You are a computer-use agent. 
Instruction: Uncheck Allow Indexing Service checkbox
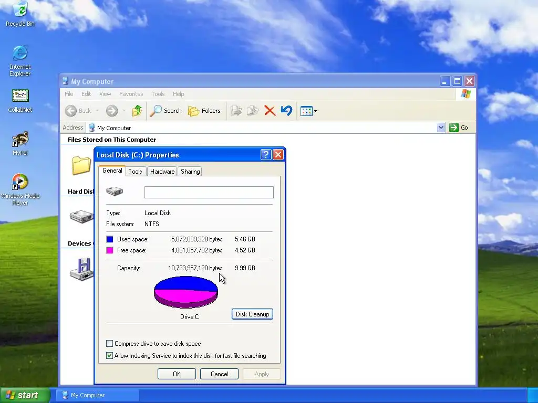click(109, 356)
